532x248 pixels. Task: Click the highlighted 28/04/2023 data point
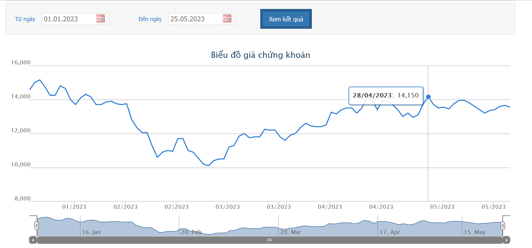(x=428, y=97)
